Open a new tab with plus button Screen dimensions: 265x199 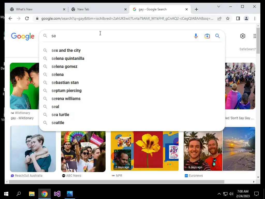196,10
